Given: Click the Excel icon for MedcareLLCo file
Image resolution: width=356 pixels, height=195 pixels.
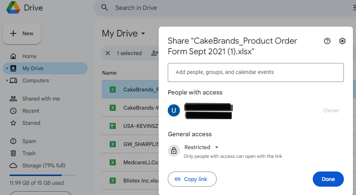Looking at the screenshot, I should click(113, 162).
